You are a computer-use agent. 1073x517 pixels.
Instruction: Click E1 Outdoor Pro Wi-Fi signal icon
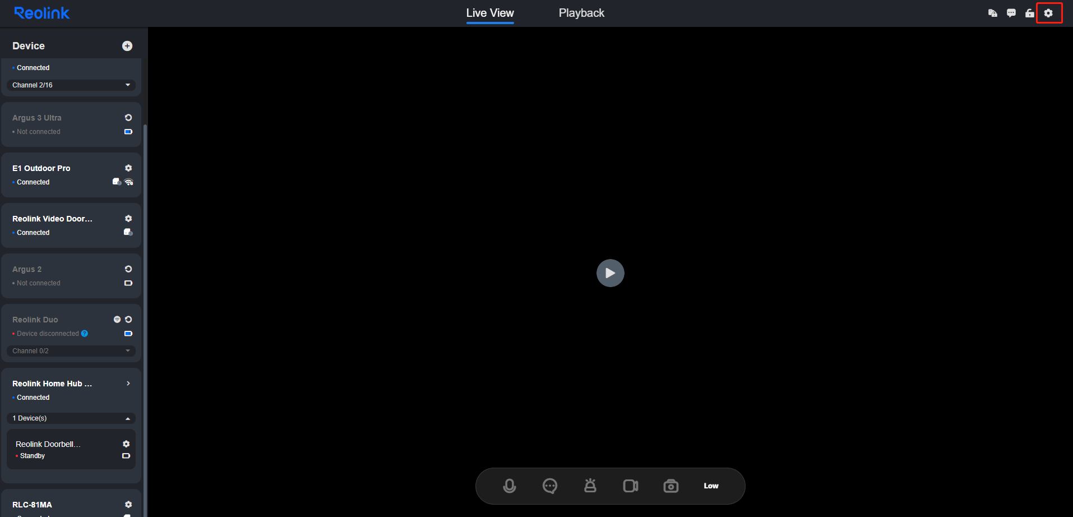pyautogui.click(x=129, y=182)
